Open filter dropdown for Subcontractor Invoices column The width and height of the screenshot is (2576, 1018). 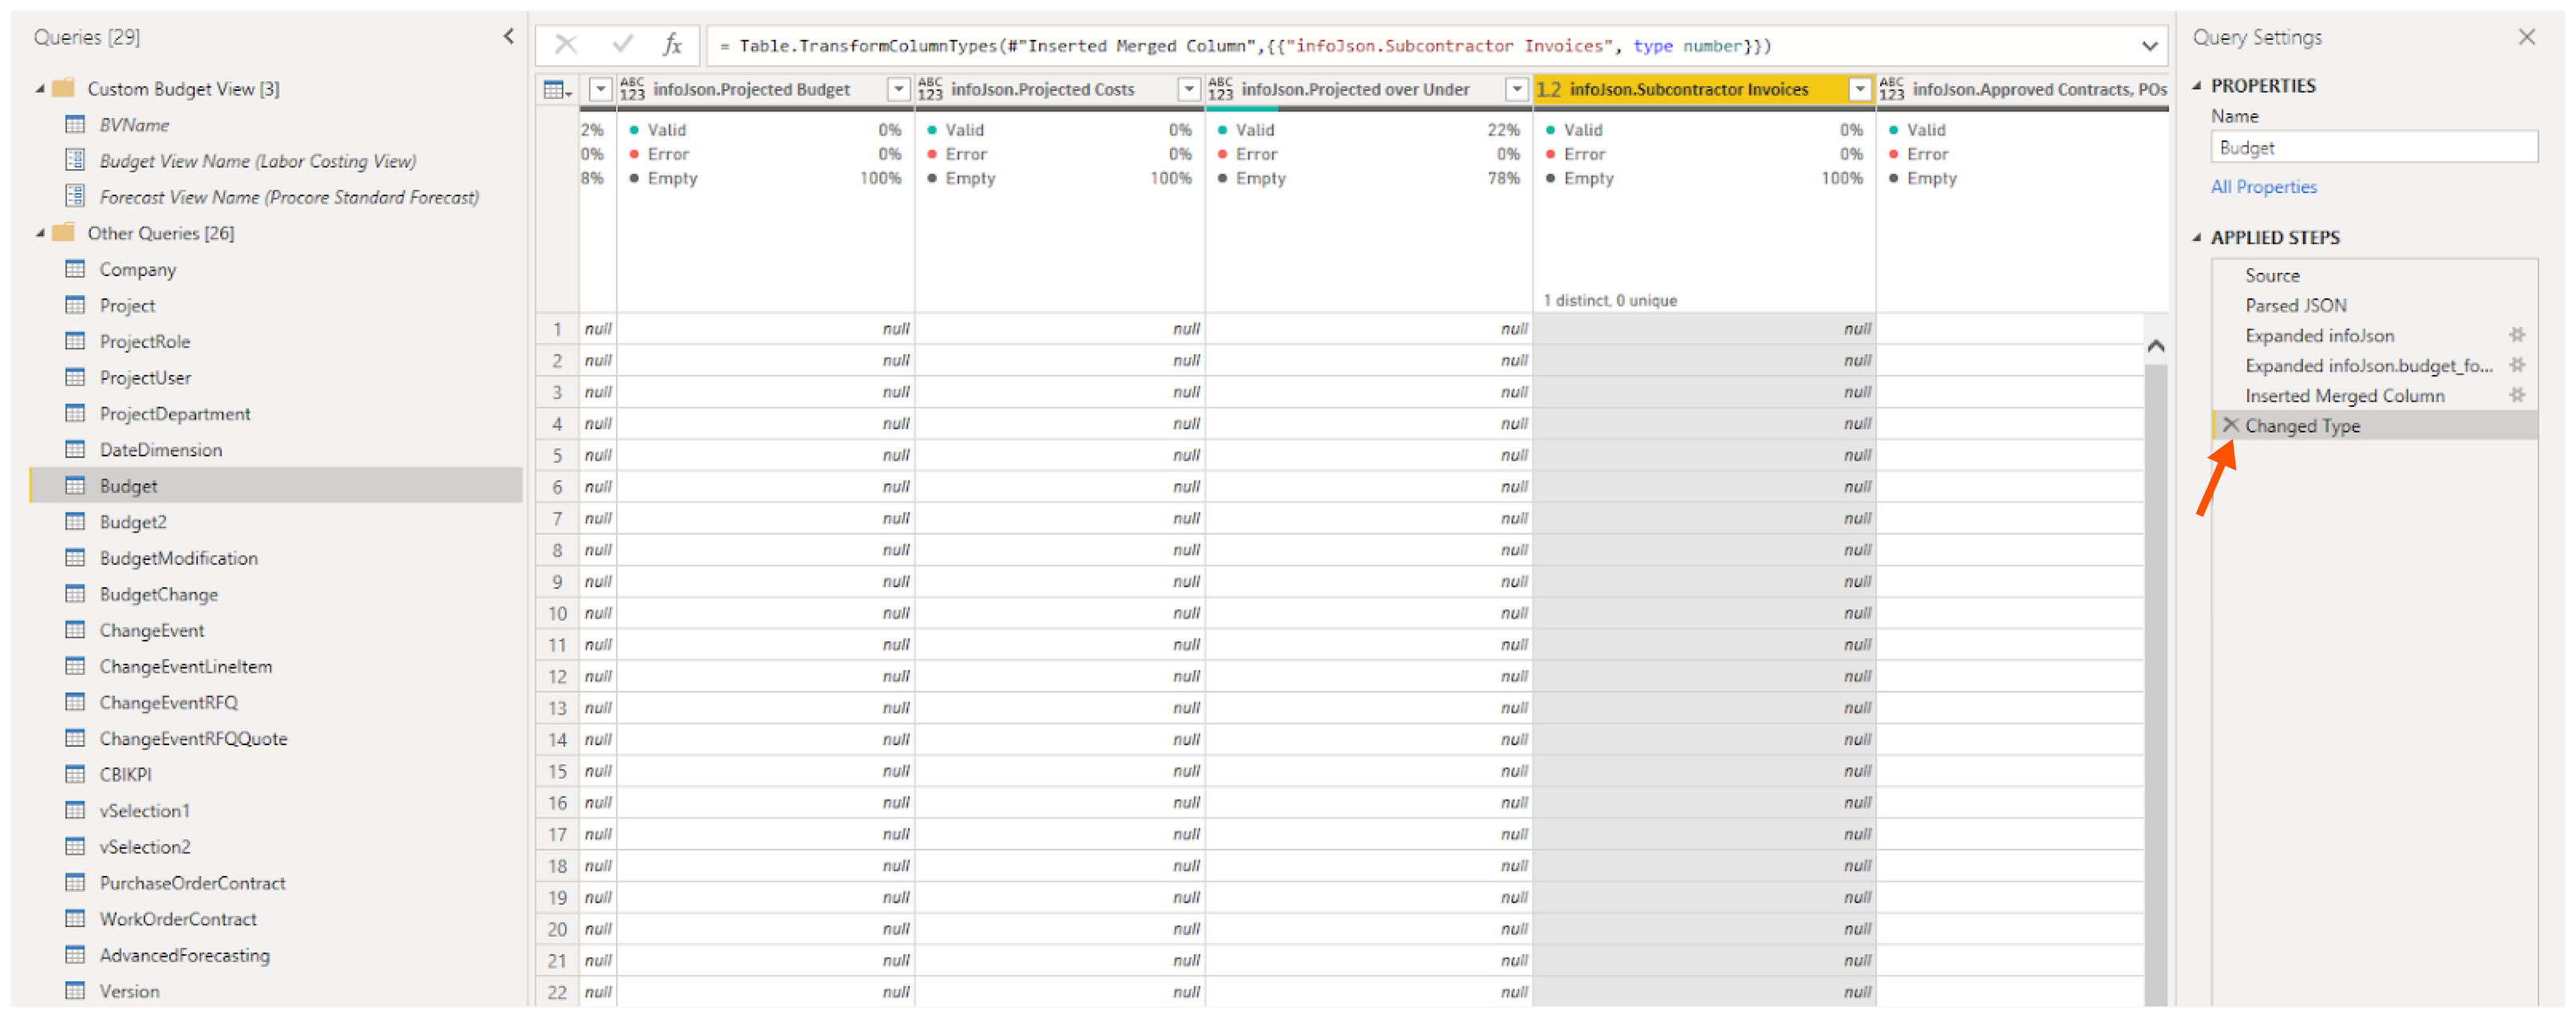[1859, 90]
